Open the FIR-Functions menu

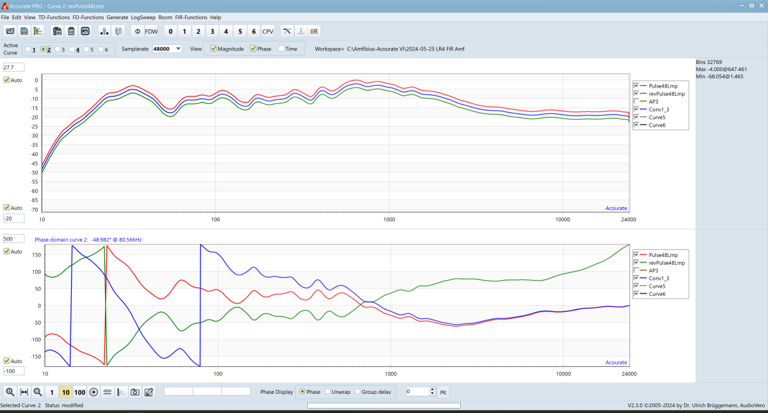191,17
